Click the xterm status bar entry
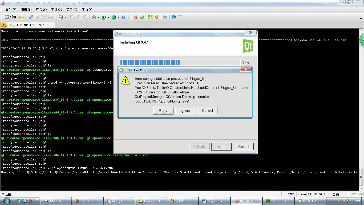The width and height of the screenshot is (364, 205). [x=302, y=194]
